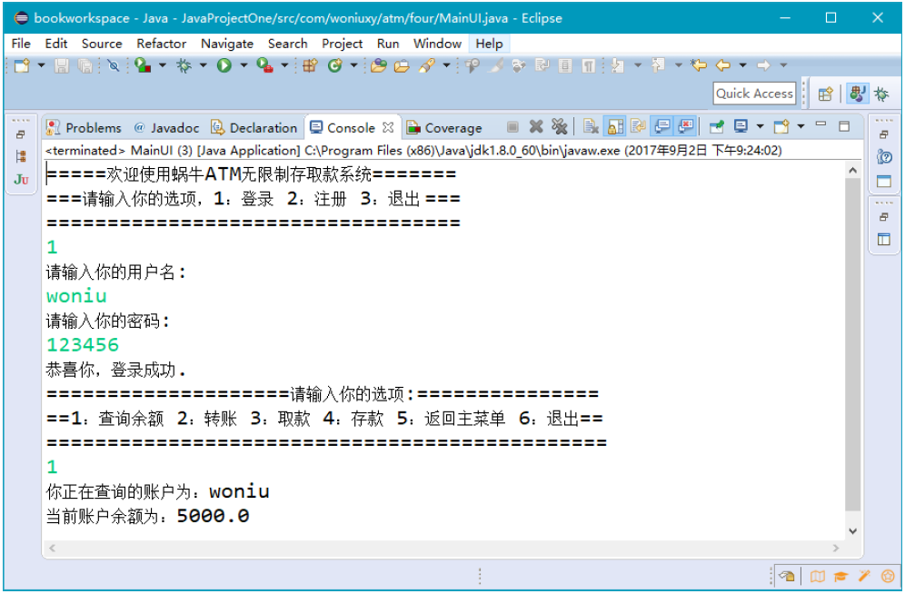Clear the console output
Viewport: 905px width, 594px height.
point(591,127)
